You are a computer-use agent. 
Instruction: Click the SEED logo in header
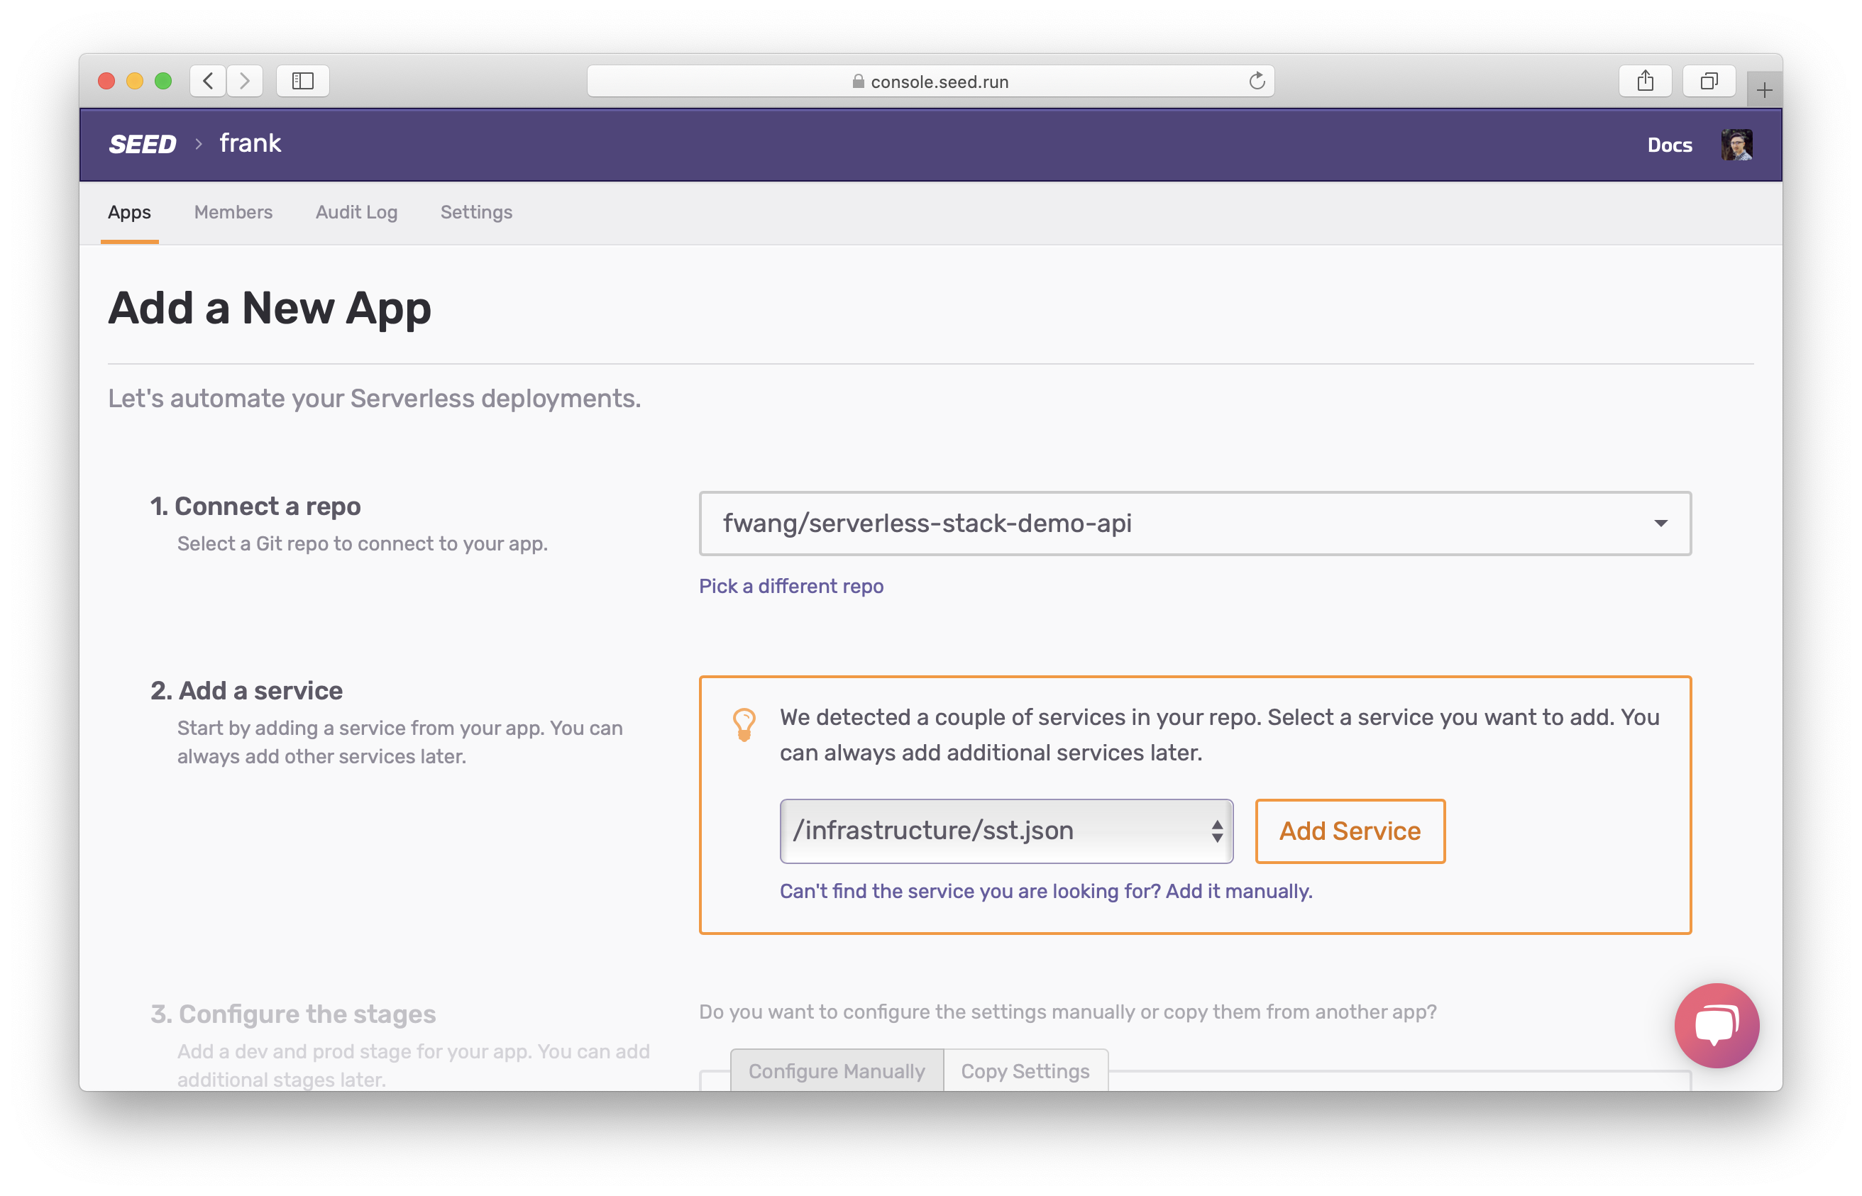[x=143, y=145]
